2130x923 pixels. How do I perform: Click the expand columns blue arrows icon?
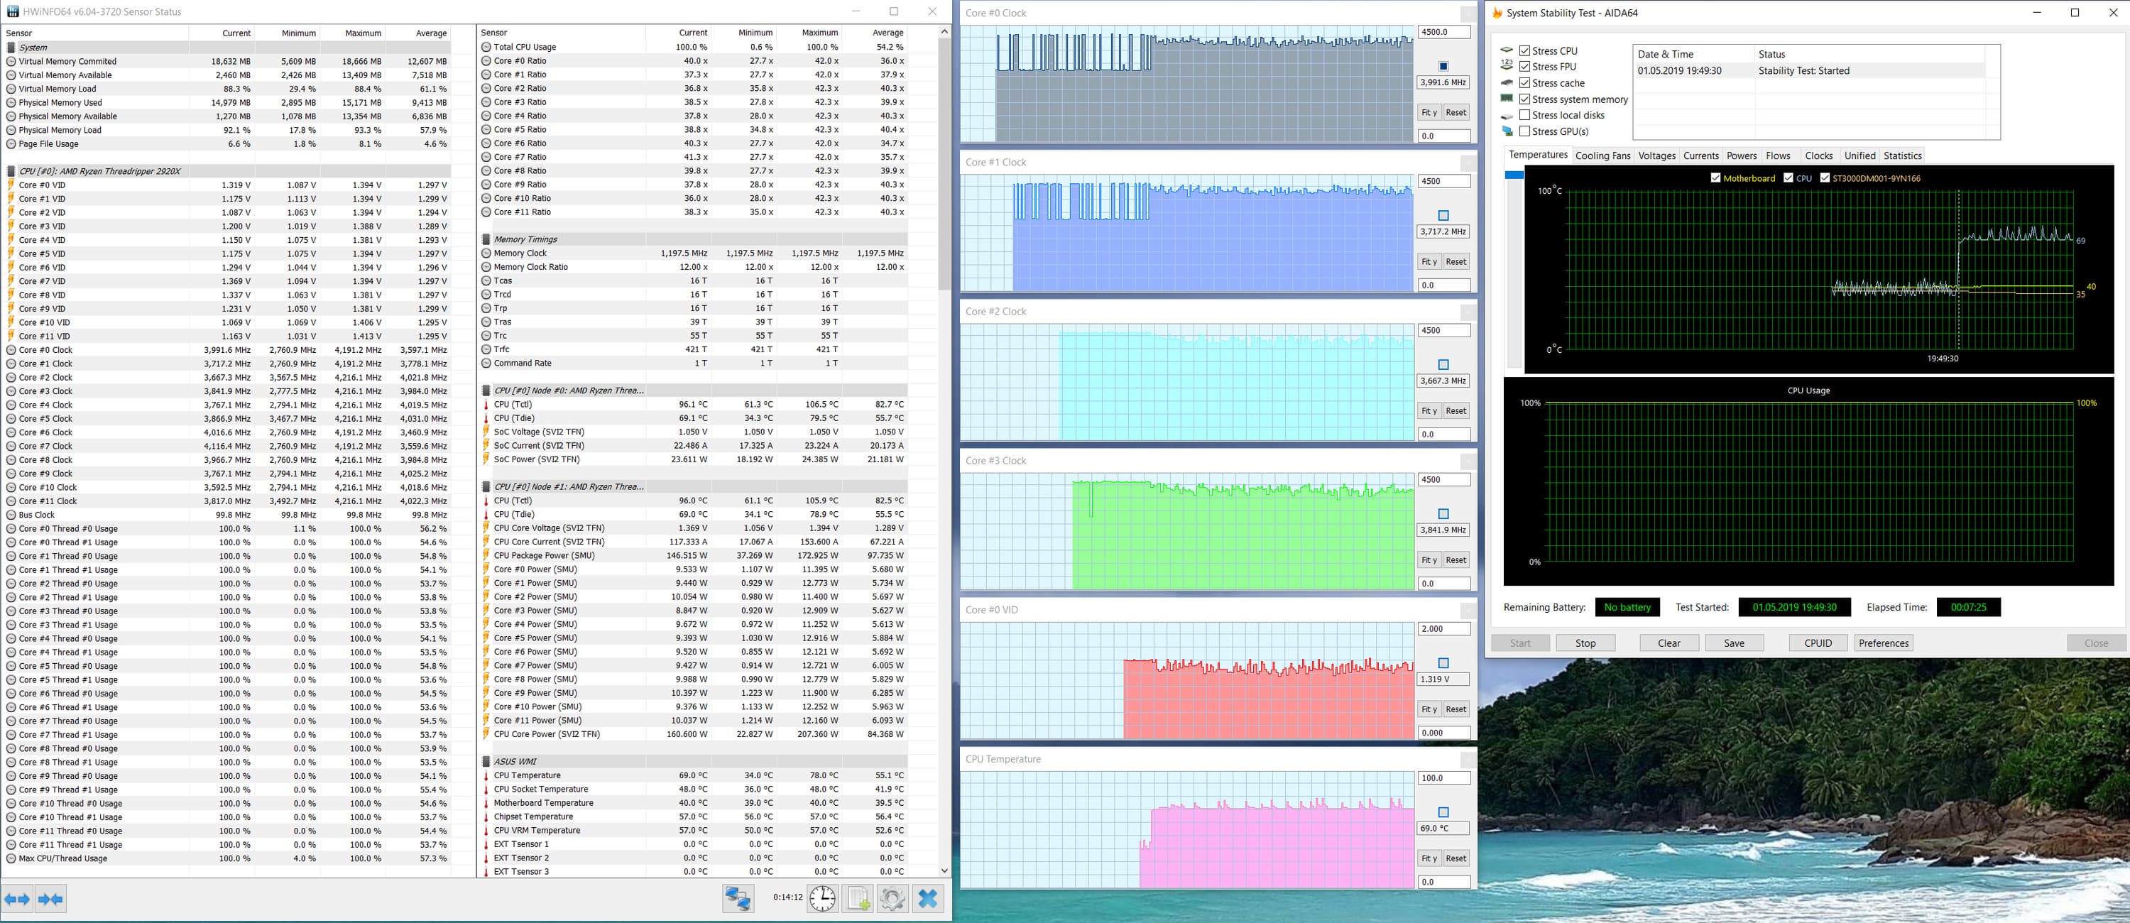click(x=17, y=899)
